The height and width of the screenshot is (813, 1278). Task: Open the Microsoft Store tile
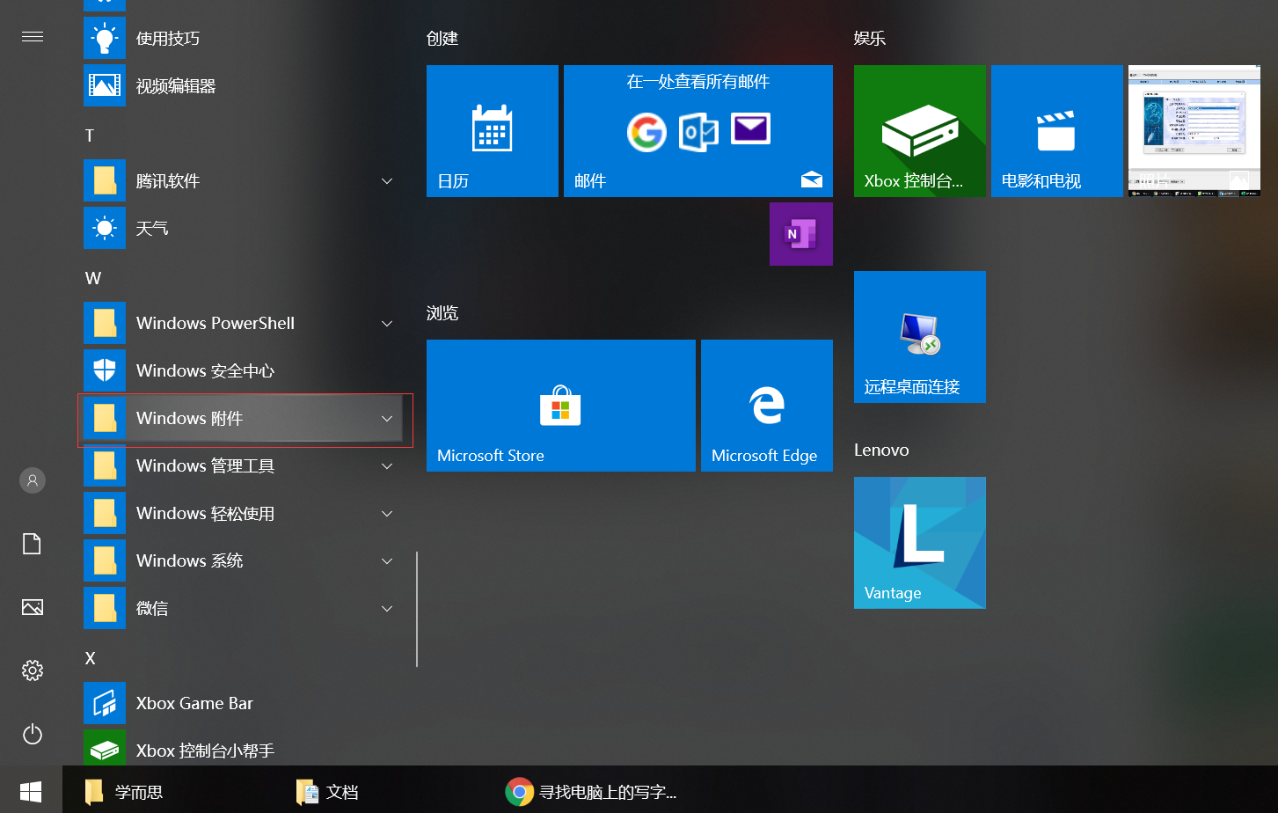[x=561, y=406]
